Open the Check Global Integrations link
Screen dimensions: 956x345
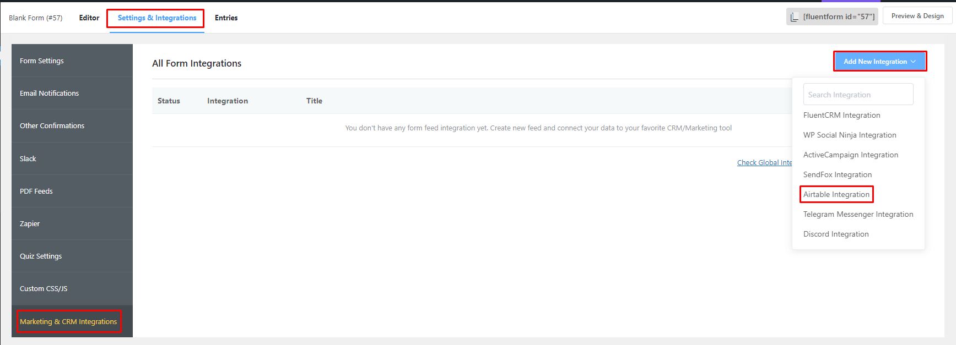(764, 162)
